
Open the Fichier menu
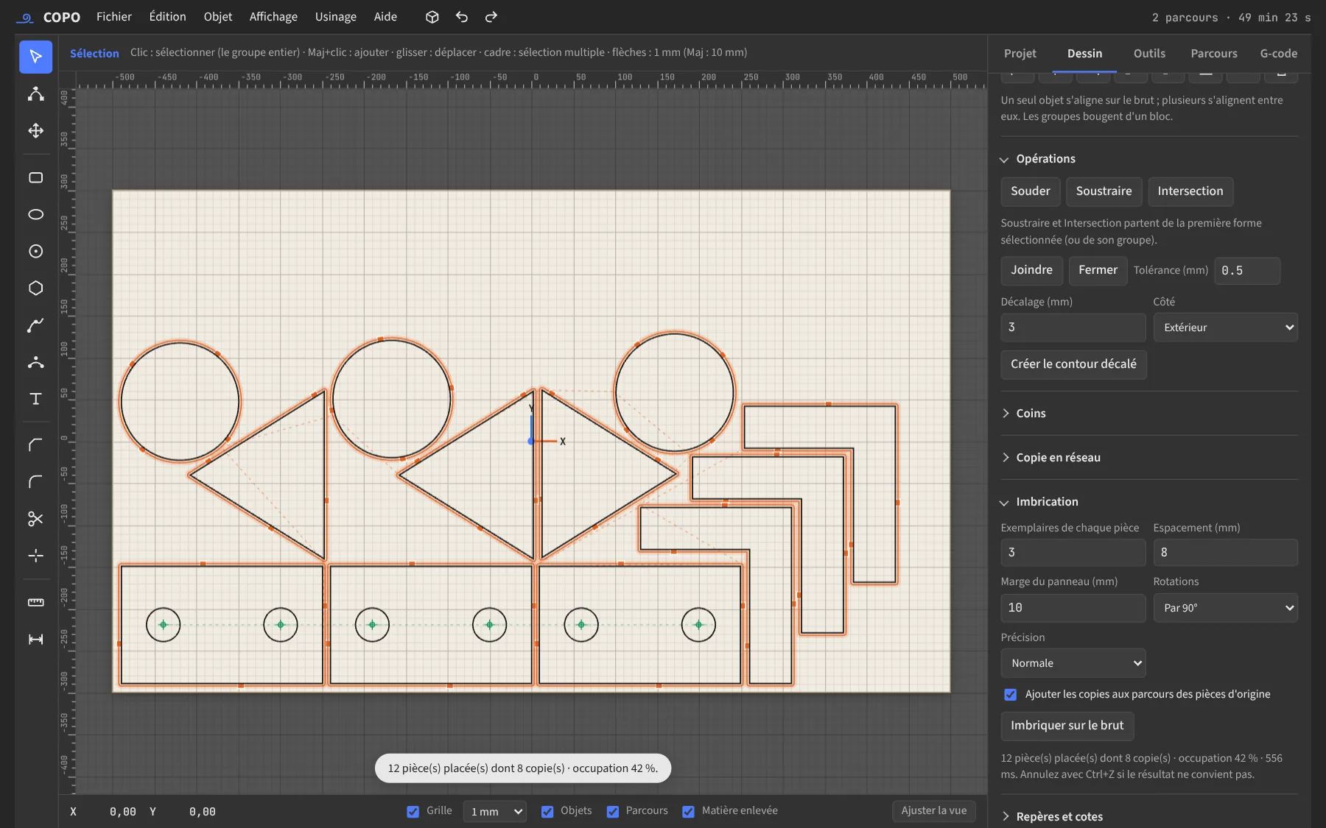pyautogui.click(x=114, y=17)
